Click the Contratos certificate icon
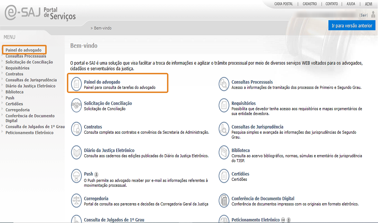 tap(77, 129)
